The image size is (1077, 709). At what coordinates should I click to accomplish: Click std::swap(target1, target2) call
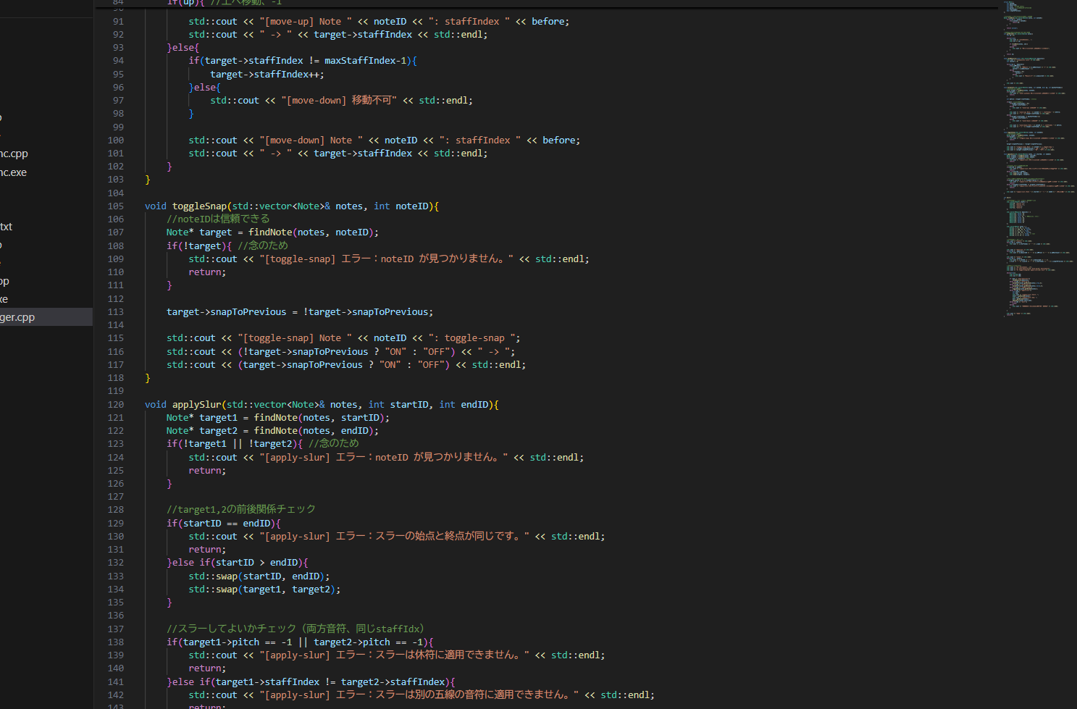[264, 590]
